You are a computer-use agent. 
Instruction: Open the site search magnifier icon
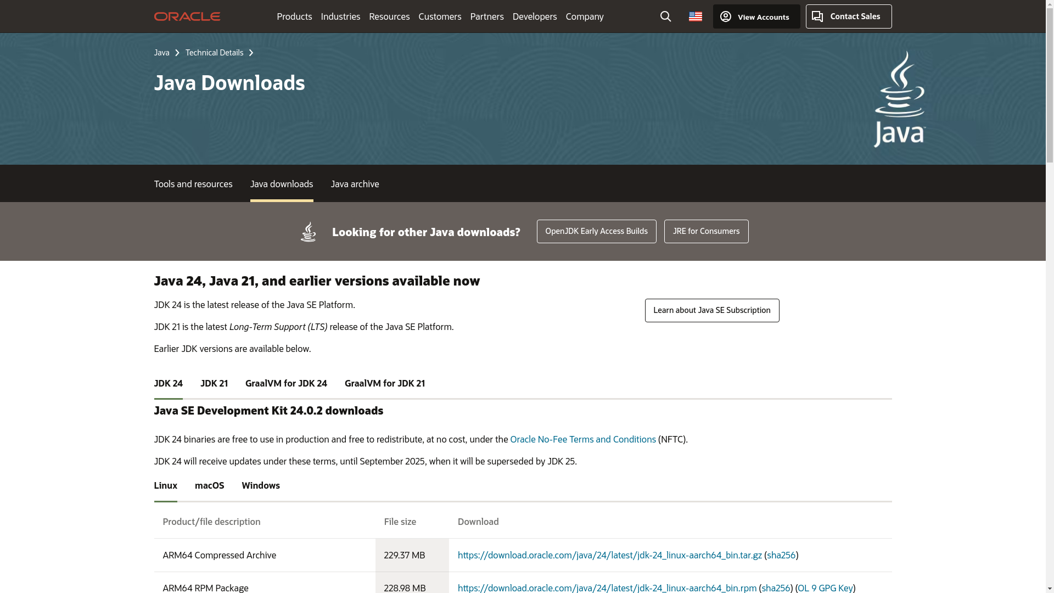pos(665,16)
